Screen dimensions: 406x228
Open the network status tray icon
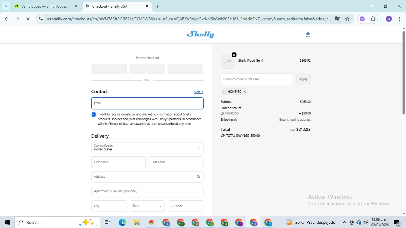click(x=359, y=222)
